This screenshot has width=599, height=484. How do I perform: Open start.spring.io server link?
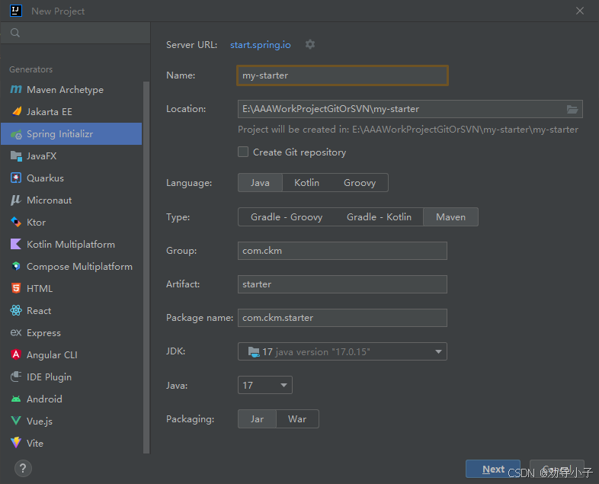pyautogui.click(x=261, y=45)
